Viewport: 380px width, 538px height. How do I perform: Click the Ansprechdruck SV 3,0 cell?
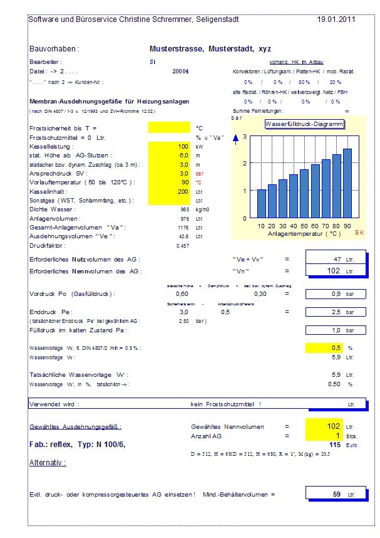point(169,174)
